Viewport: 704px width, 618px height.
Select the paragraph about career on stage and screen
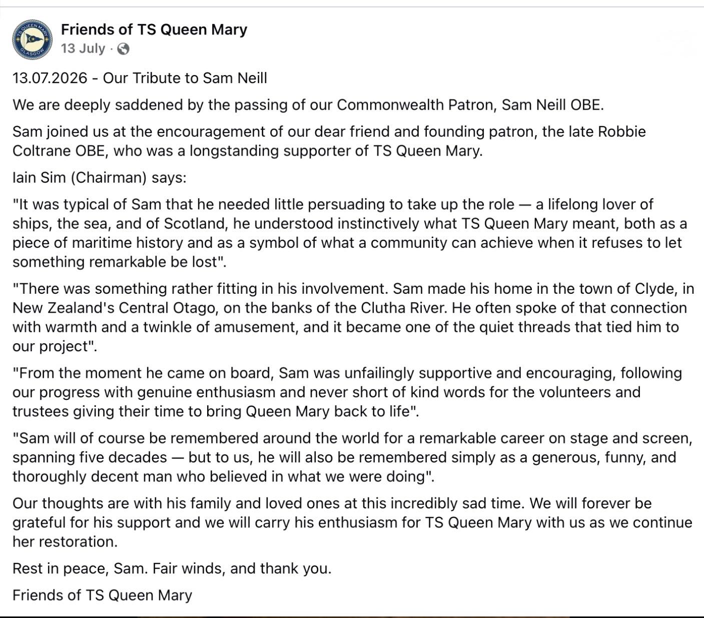pyautogui.click(x=352, y=457)
